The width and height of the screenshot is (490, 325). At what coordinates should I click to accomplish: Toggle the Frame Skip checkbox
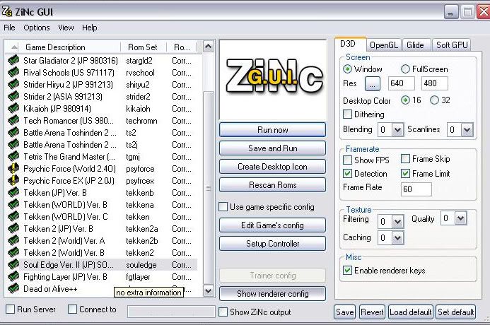pyautogui.click(x=405, y=158)
